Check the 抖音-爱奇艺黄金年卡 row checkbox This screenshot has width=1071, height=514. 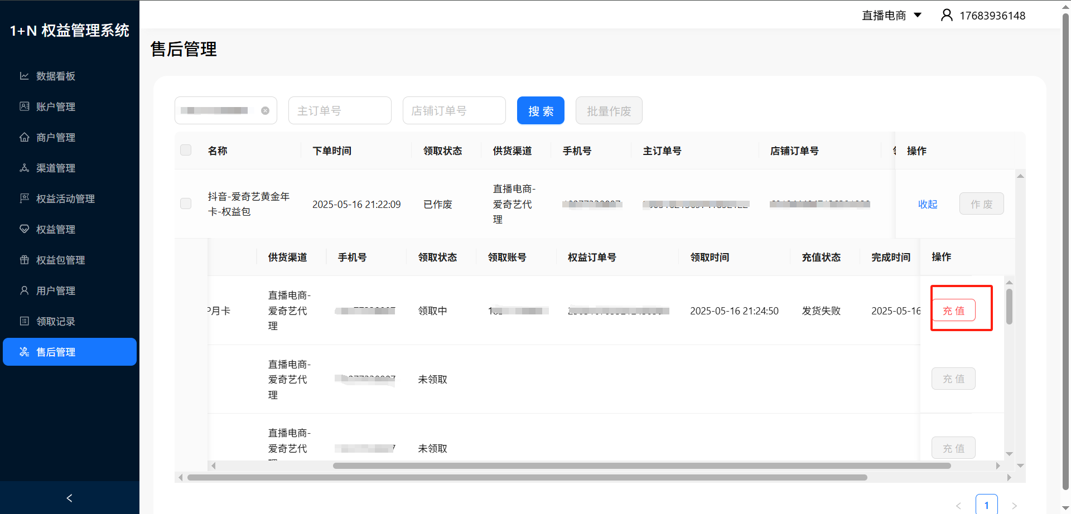pos(186,203)
